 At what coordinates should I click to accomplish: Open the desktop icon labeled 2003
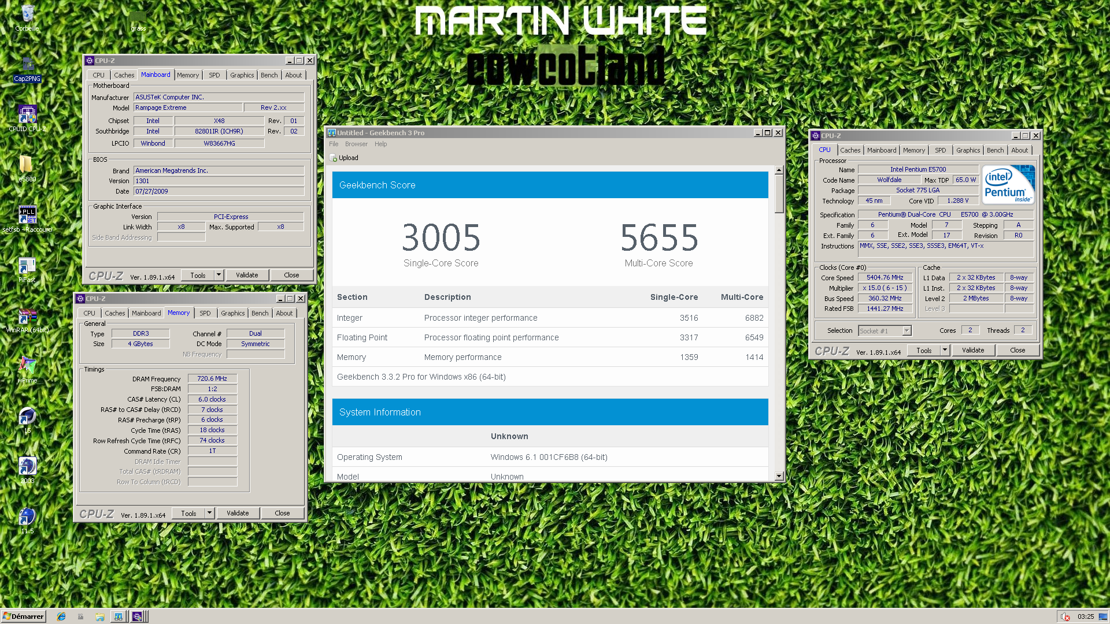27,470
